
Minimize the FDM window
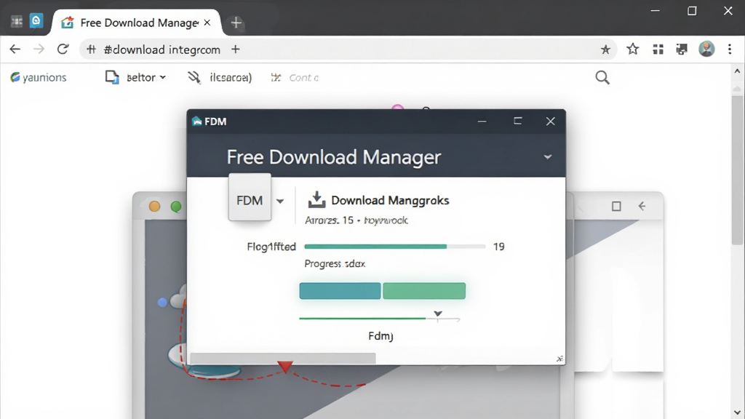(482, 121)
